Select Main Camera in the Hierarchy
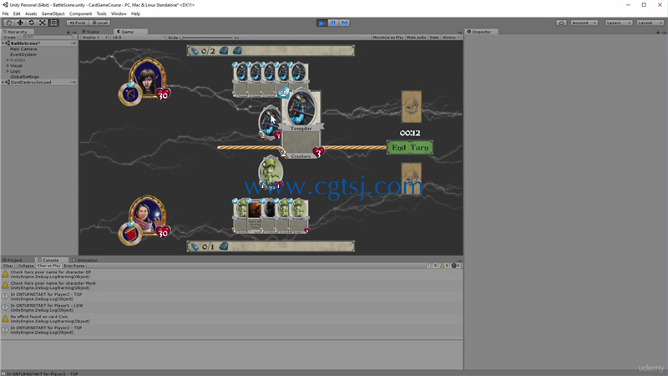The image size is (668, 376). (23, 49)
